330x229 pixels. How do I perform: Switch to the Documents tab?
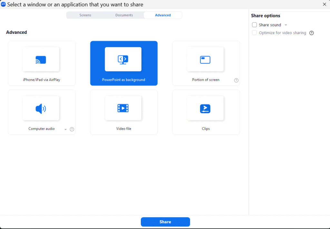[124, 15]
